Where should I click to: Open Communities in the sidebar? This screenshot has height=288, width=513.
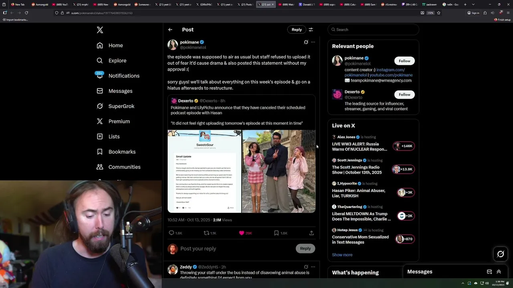pos(119,167)
